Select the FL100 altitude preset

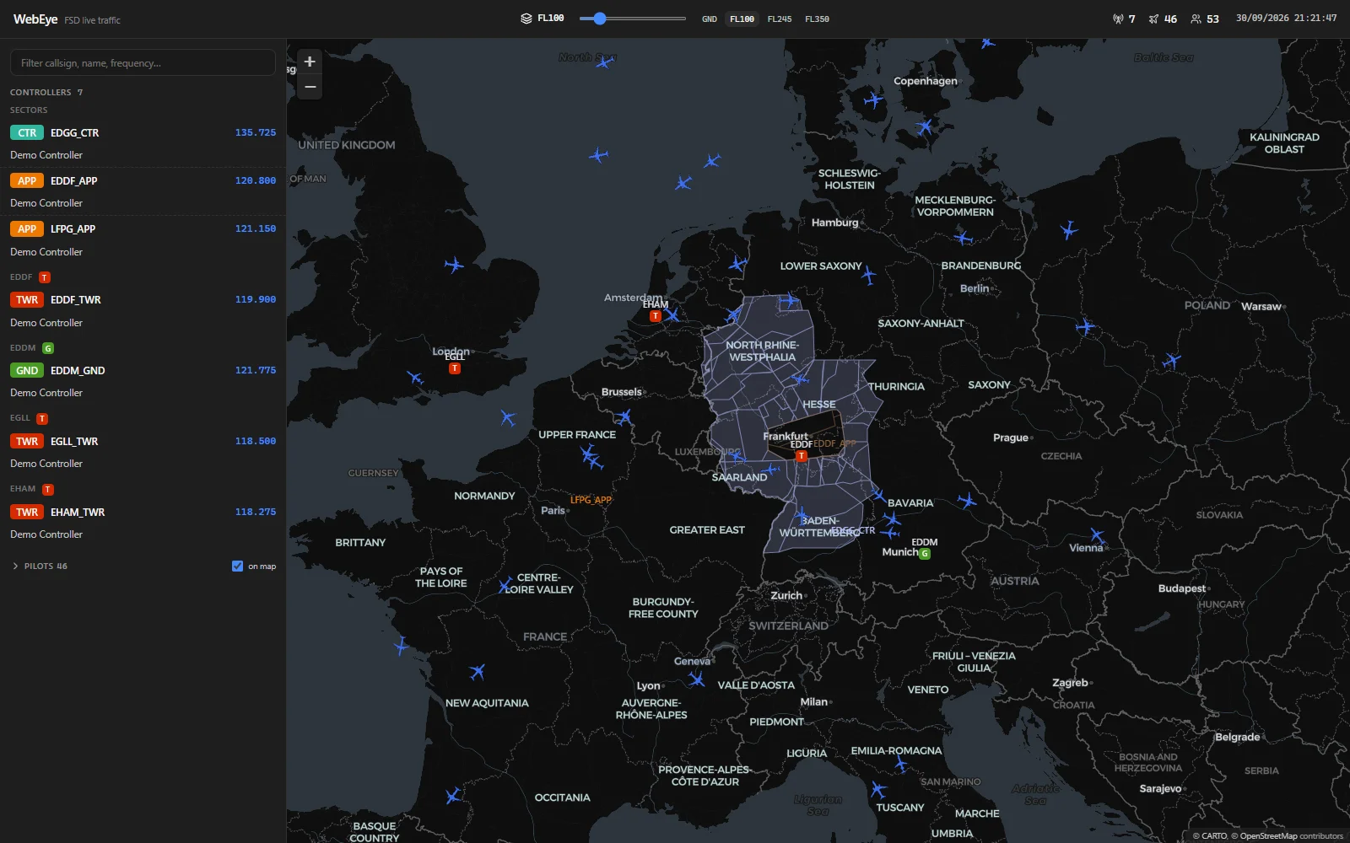click(x=742, y=19)
